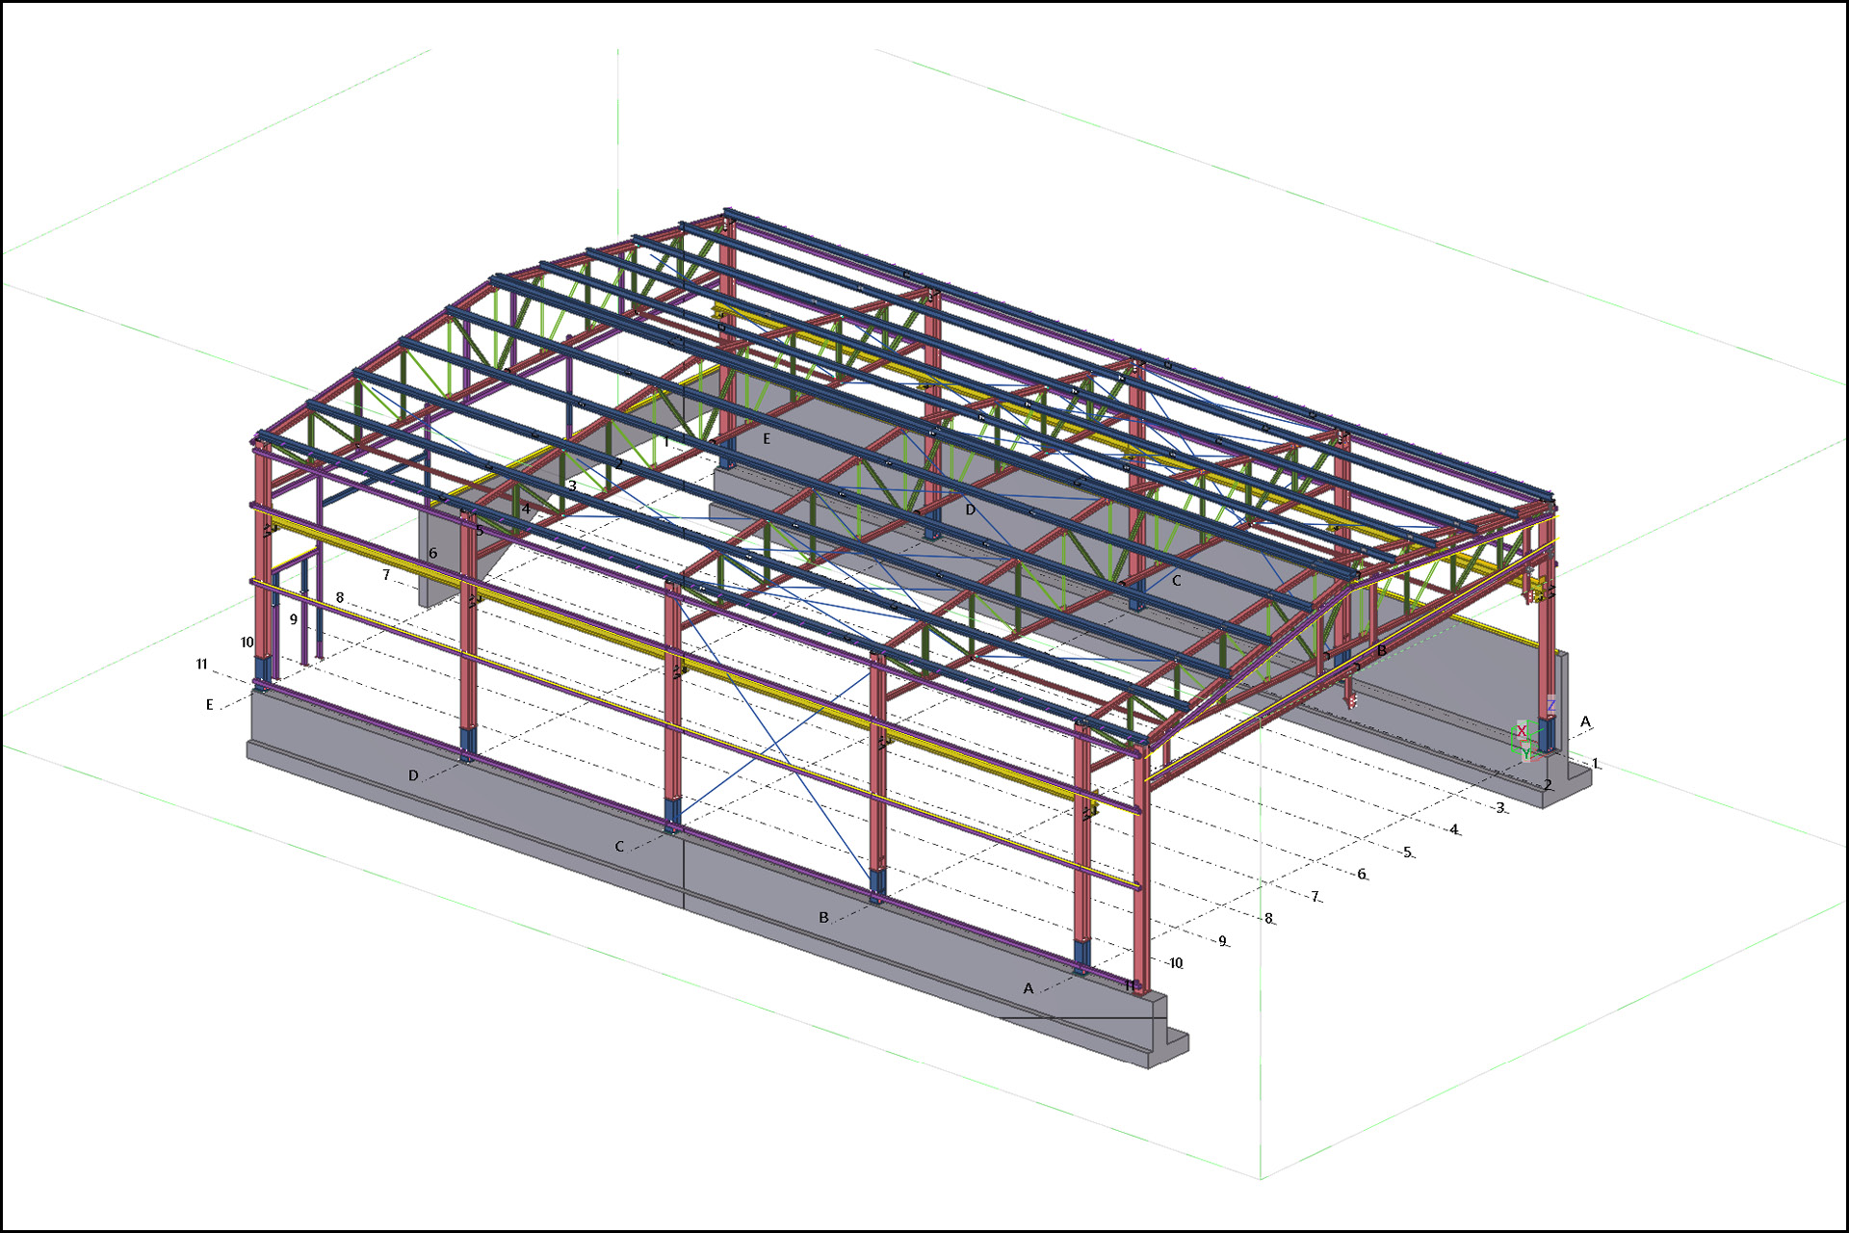Select grid label 9 next to the small door frame
The height and width of the screenshot is (1233, 1849).
tap(294, 619)
